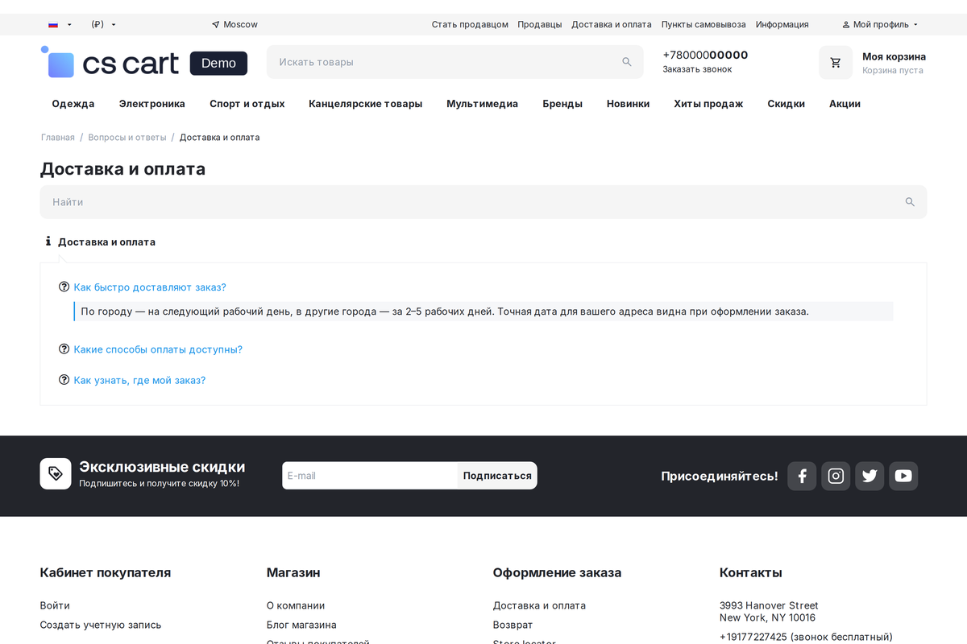The height and width of the screenshot is (644, 967).
Task: Click the discount tag icon in the footer
Action: (56, 473)
